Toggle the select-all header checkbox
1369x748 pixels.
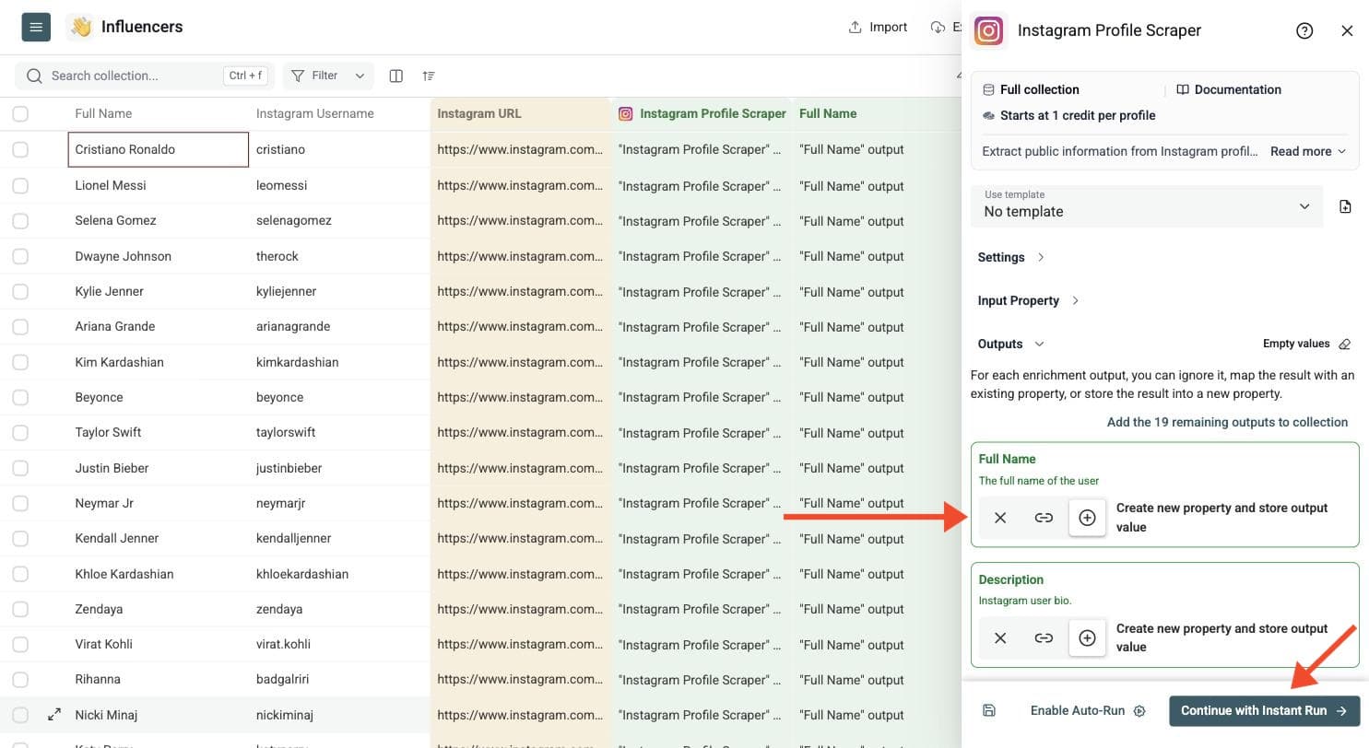(x=20, y=113)
